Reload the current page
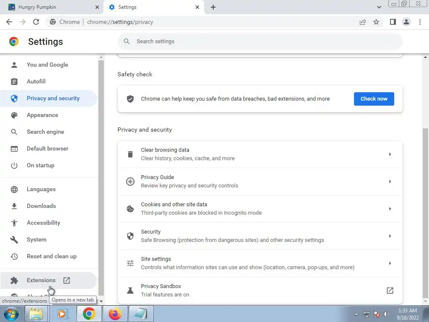The height and width of the screenshot is (322, 429). [36, 22]
